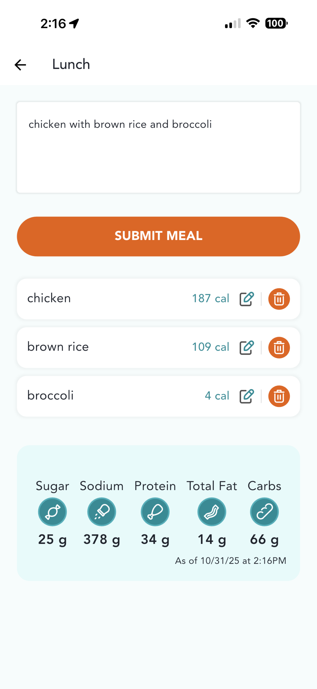Delete broccoli using the trash icon
The image size is (317, 689).
coord(279,396)
